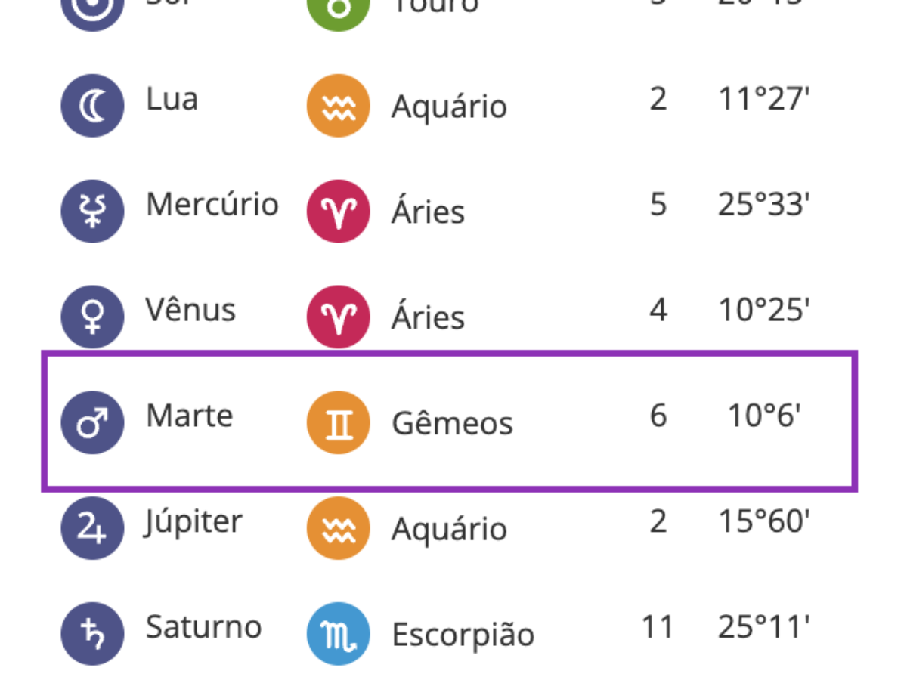Click the Júpiter planet symbol icon
This screenshot has width=907, height=680.
[92, 528]
